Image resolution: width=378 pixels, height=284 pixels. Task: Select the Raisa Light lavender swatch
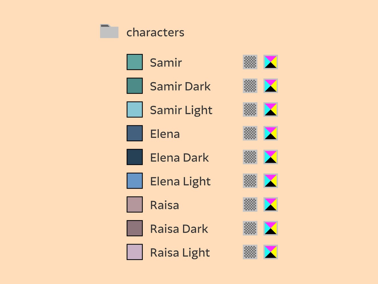[x=135, y=251]
